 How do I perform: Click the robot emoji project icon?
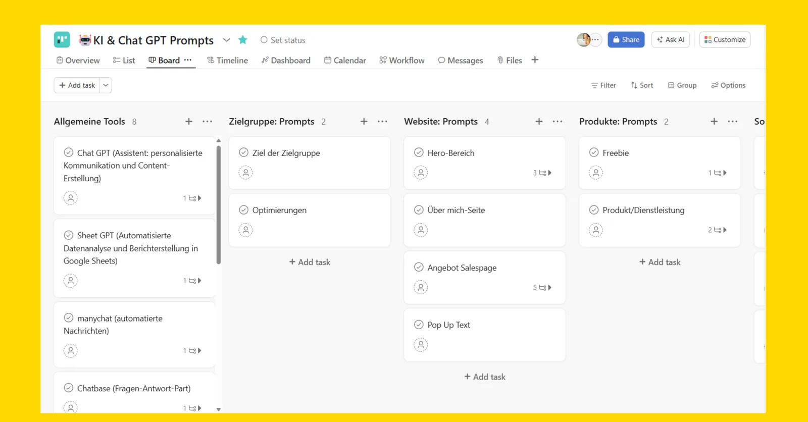(85, 40)
